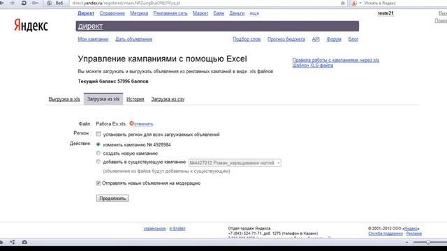This screenshot has height=251, width=447.
Task: Click the camera icon in status bar
Action: tap(24, 242)
